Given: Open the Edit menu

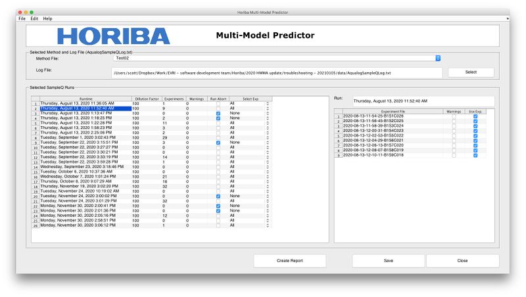Looking at the screenshot, I should point(34,19).
